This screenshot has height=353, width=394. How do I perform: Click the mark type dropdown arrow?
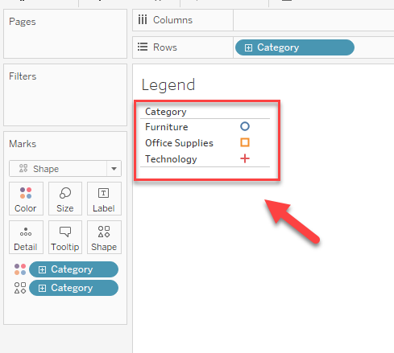(x=114, y=169)
